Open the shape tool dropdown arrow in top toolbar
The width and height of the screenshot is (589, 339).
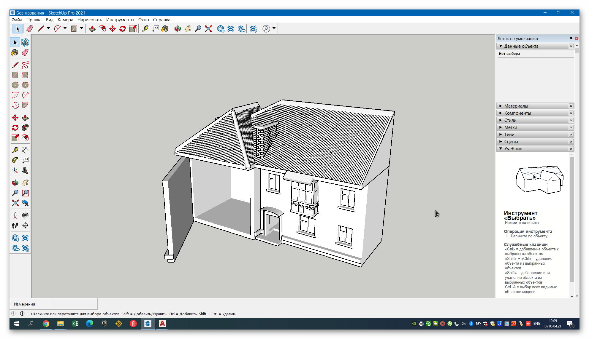(81, 28)
